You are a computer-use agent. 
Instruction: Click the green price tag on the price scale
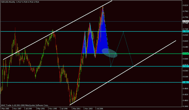185,54
